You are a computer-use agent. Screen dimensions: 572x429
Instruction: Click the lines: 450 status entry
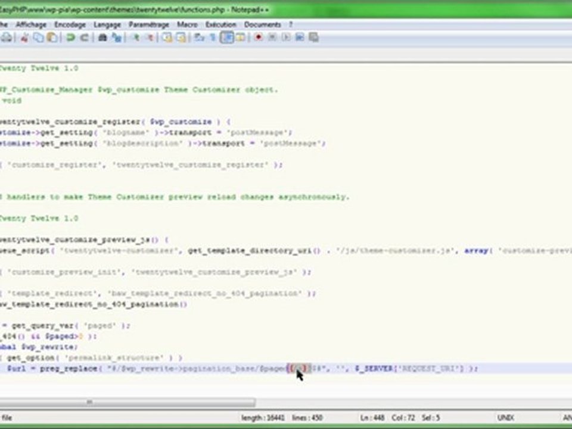pyautogui.click(x=307, y=417)
